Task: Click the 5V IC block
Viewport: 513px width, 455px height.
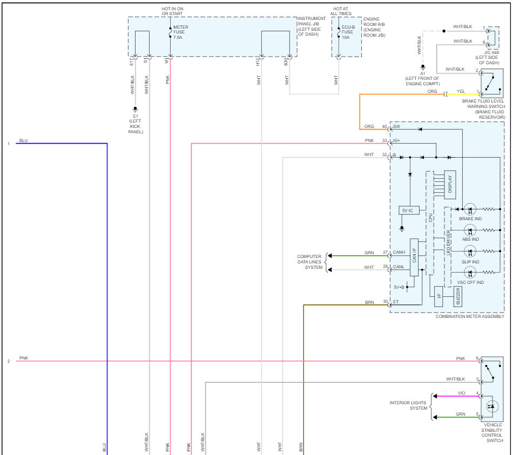Action: tap(409, 210)
